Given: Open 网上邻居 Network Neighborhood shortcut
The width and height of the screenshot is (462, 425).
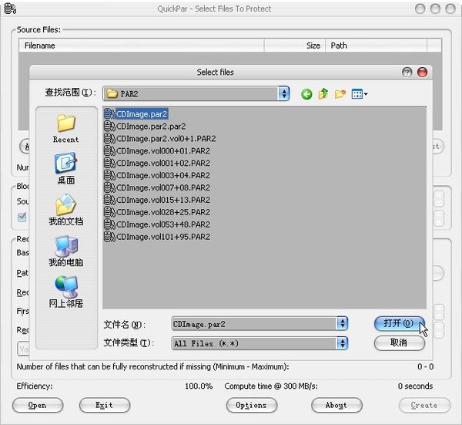Looking at the screenshot, I should [x=65, y=292].
